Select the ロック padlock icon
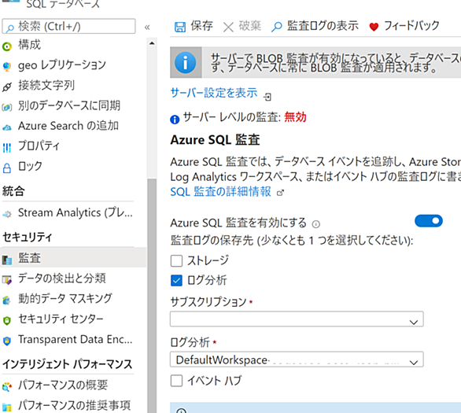The width and height of the screenshot is (461, 413). point(7,168)
